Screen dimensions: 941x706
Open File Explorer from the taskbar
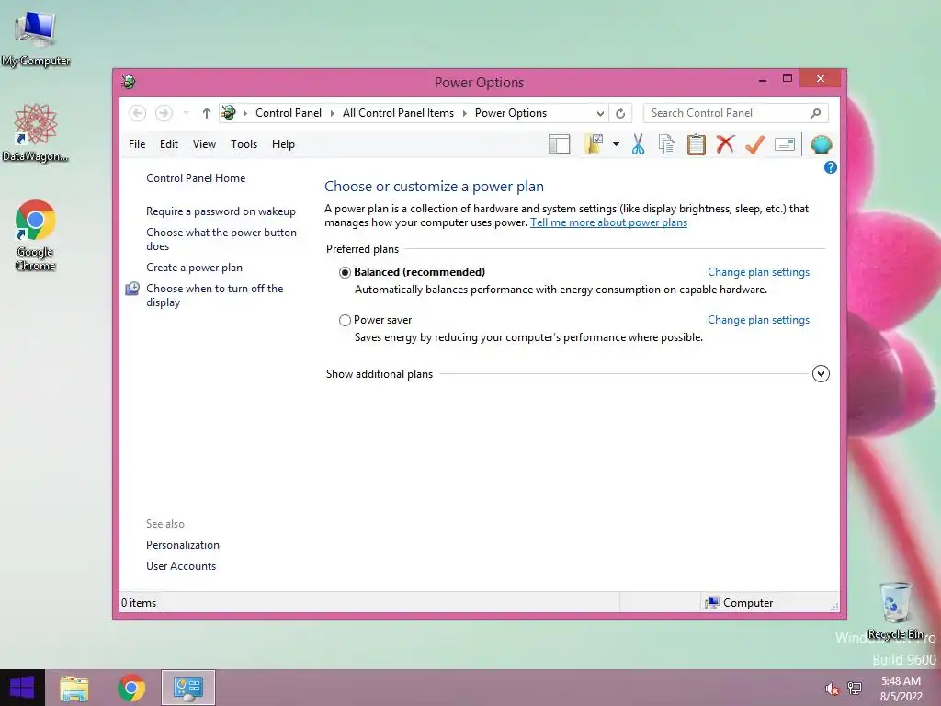(x=74, y=688)
